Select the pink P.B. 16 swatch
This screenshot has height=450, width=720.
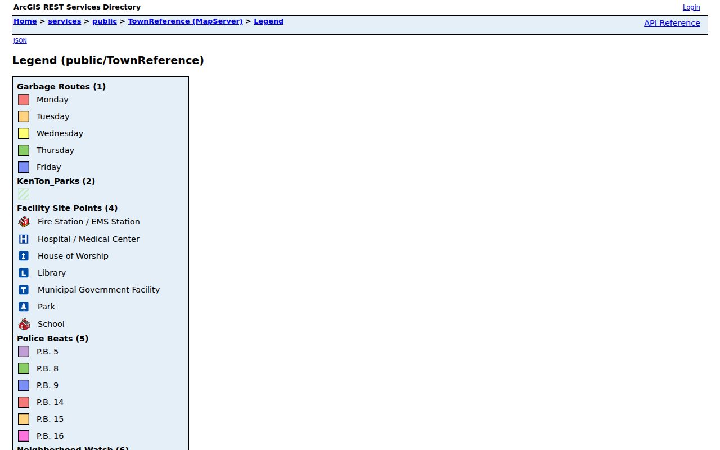tap(24, 436)
